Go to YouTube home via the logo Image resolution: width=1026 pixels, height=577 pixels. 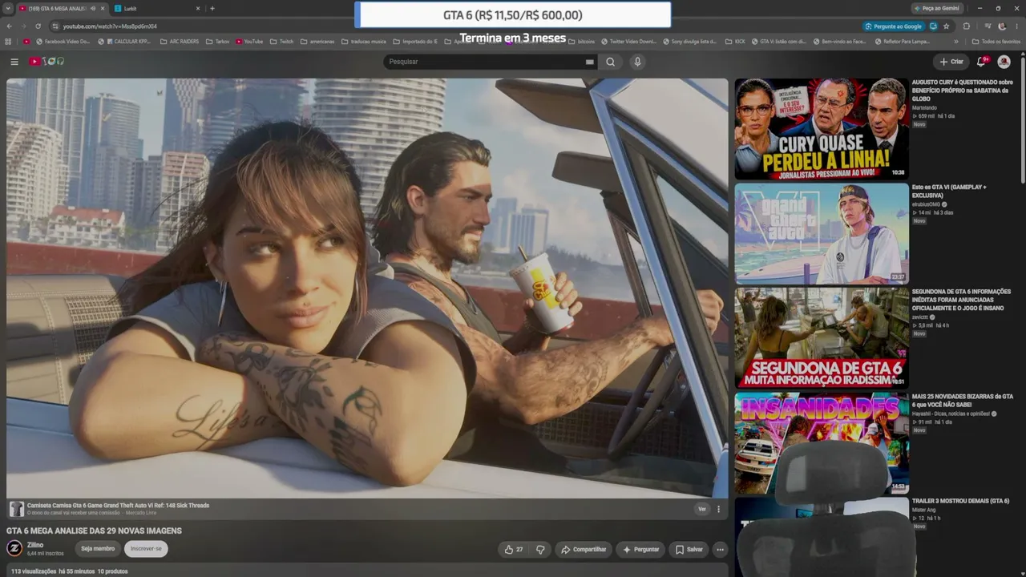pyautogui.click(x=46, y=62)
